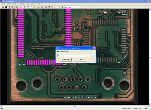Click the greyed redo arrow icon
This screenshot has height=110, width=151.
pos(55,7)
